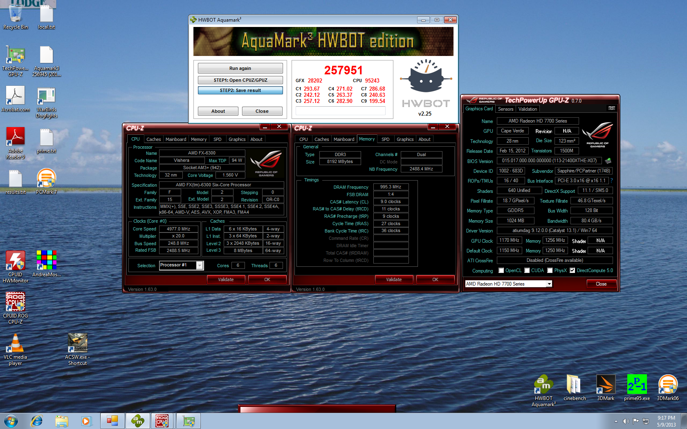This screenshot has height=429, width=687.
Task: Click STEP1: Open CPUZ/GPUZ button
Action: (x=240, y=80)
